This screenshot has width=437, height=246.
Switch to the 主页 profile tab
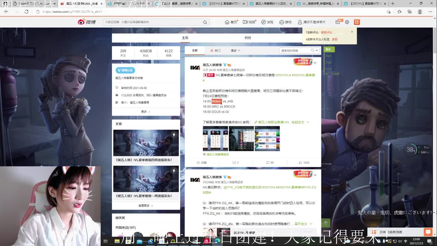pyautogui.click(x=185, y=38)
